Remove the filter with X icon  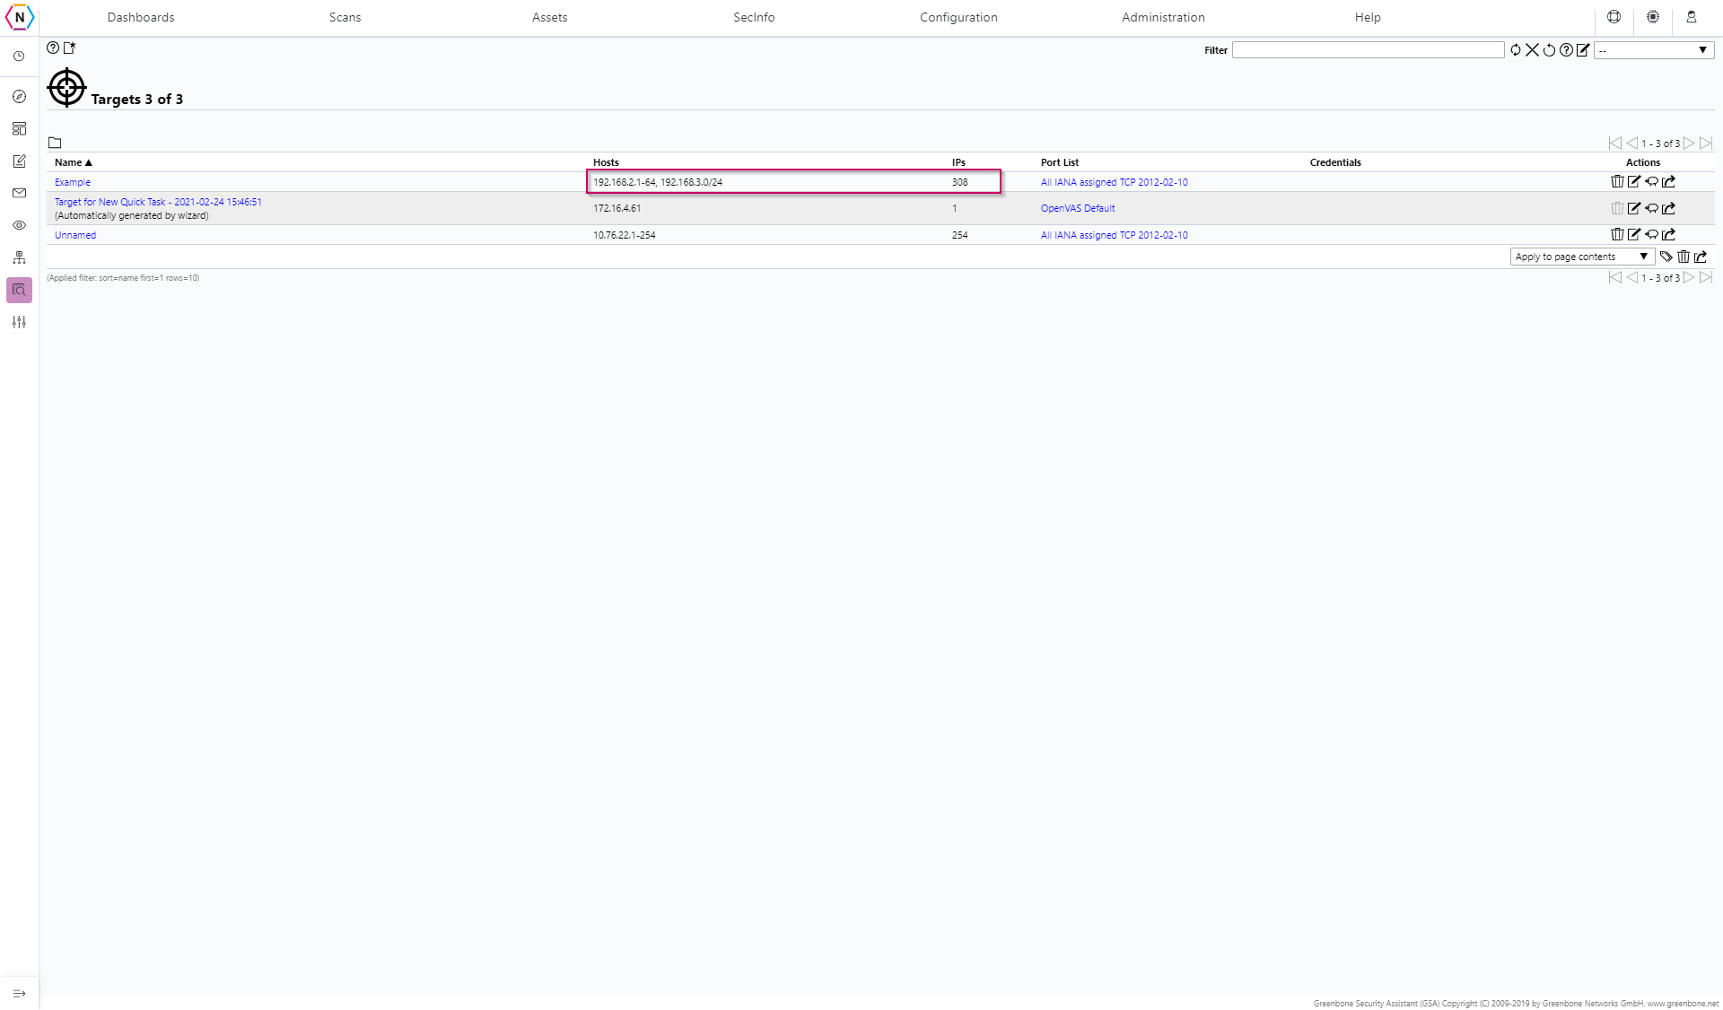click(1532, 50)
